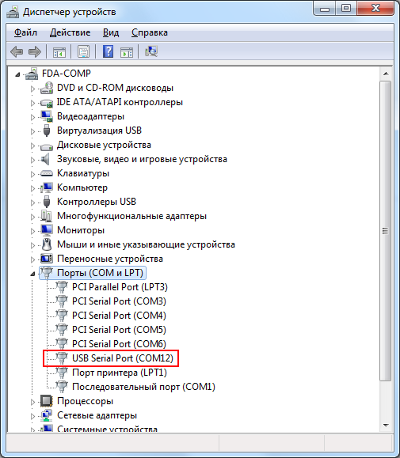Select Последовательный порт (COM1) entry
This screenshot has height=458, width=400.
coord(143,387)
